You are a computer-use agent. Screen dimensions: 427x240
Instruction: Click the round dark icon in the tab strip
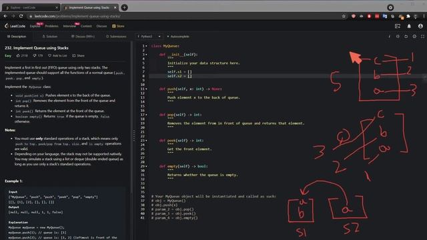click(x=390, y=7)
